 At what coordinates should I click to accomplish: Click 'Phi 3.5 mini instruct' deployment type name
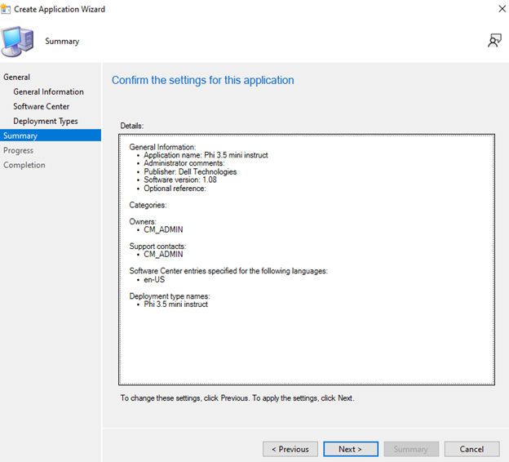coord(176,304)
